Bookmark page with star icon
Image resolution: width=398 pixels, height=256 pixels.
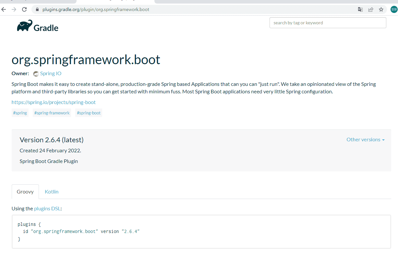381,9
